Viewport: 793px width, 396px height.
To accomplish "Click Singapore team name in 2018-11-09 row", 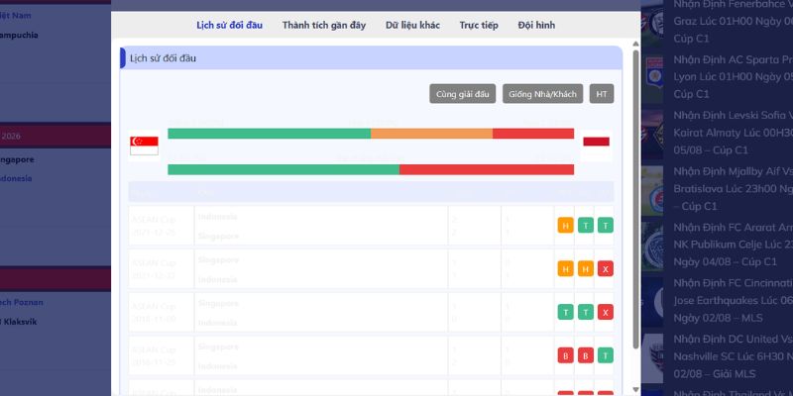I will pos(218,304).
